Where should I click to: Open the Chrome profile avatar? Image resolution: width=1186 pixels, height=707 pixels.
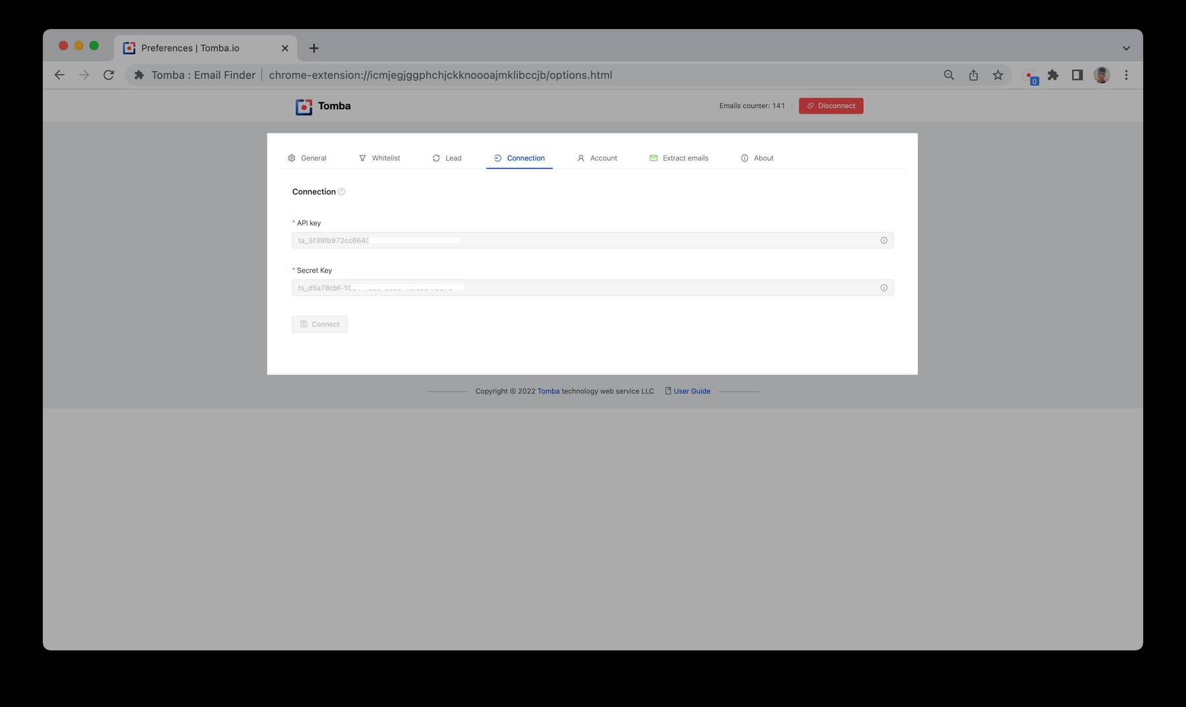click(1102, 75)
